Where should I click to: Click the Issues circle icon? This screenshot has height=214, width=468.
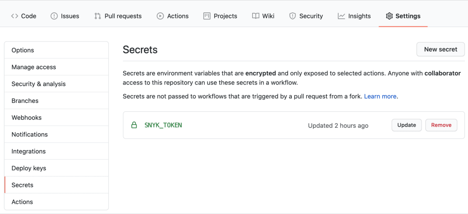click(54, 16)
